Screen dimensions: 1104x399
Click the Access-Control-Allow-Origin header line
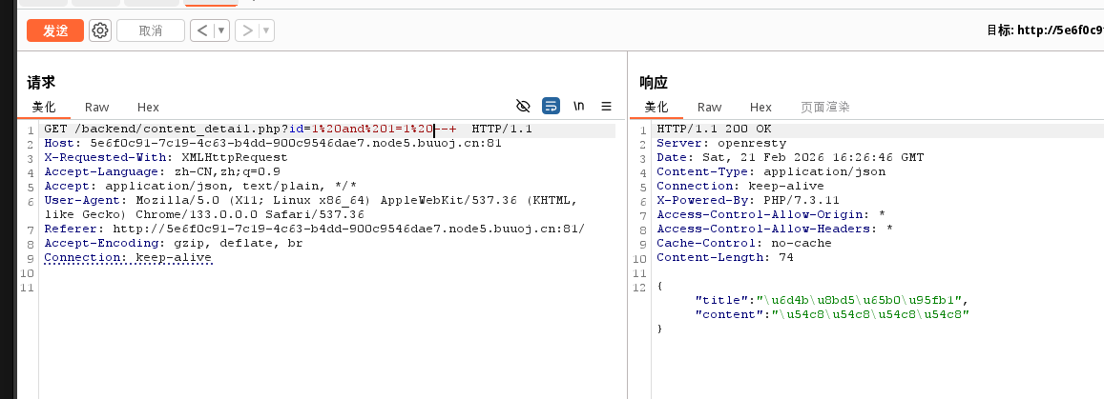[771, 214]
